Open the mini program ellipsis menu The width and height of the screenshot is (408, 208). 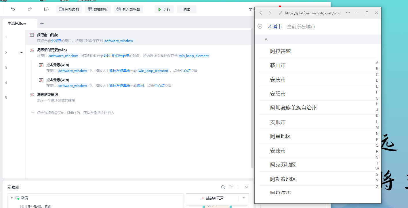(x=348, y=13)
